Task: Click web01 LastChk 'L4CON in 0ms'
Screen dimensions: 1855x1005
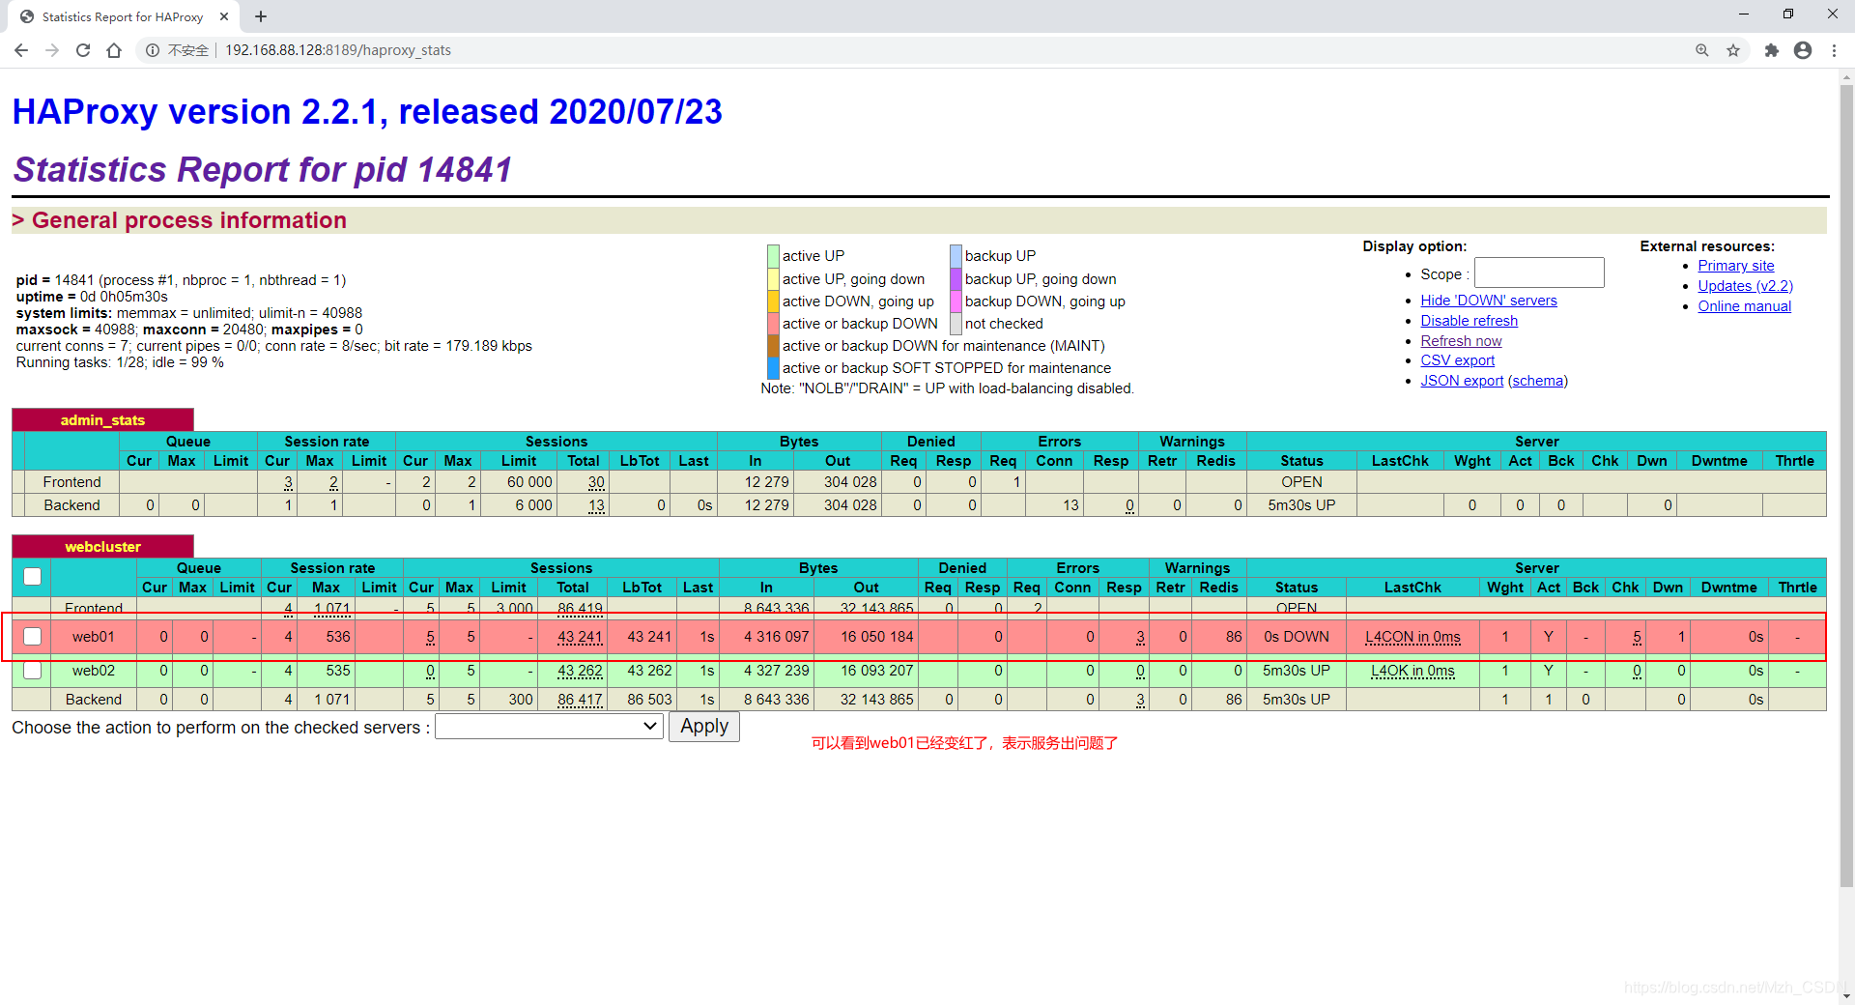Action: tap(1413, 637)
